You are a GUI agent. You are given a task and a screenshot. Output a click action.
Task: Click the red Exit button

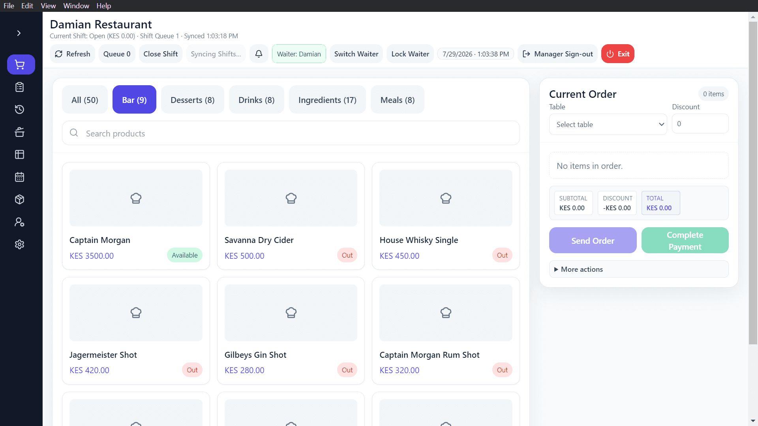coord(618,54)
